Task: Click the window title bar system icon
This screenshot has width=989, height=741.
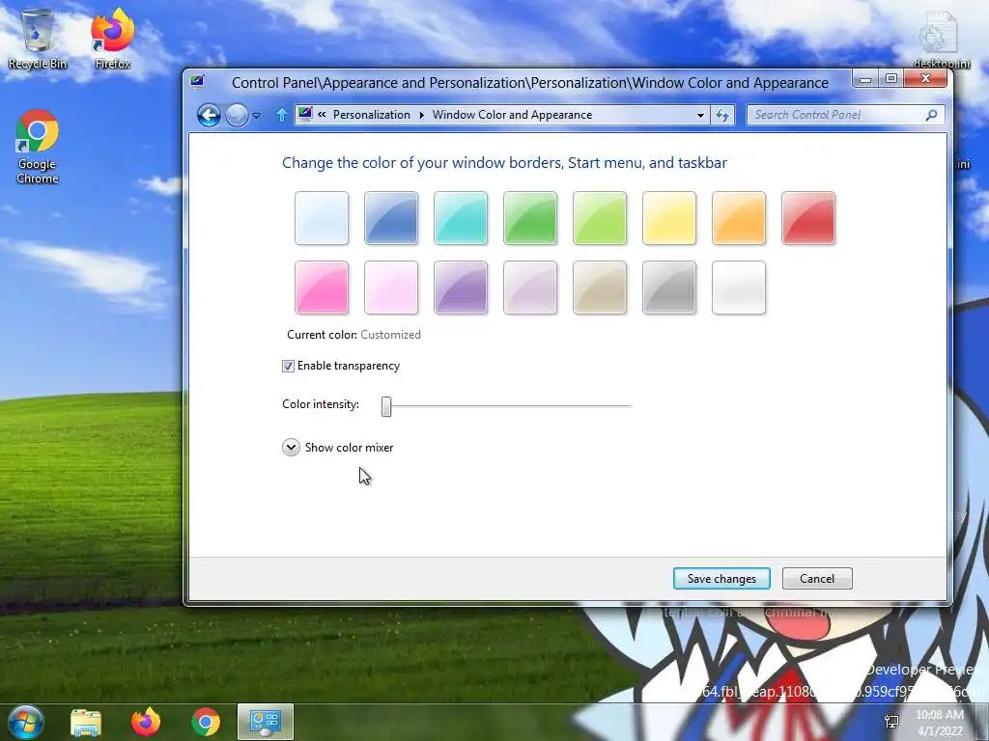Action: (197, 81)
